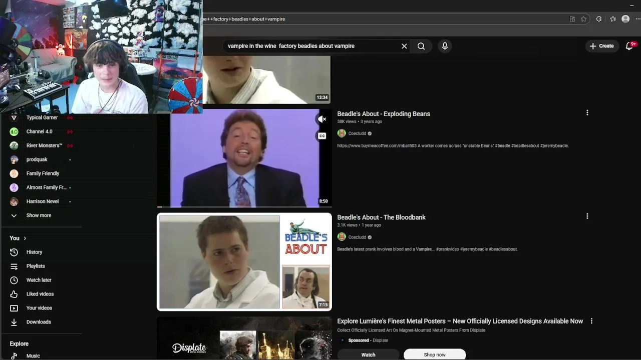Toggle closed captions on the video preview
This screenshot has width=641, height=360.
[322, 136]
